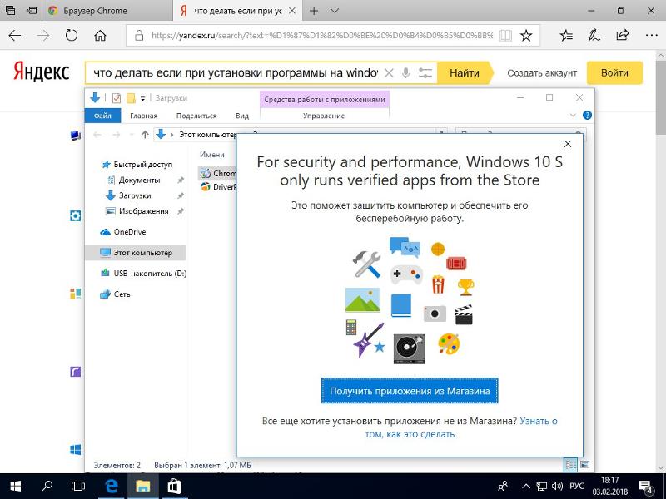Screen dimensions: 666x499
Task: Clear the Yandex search query
Action: click(389, 73)
